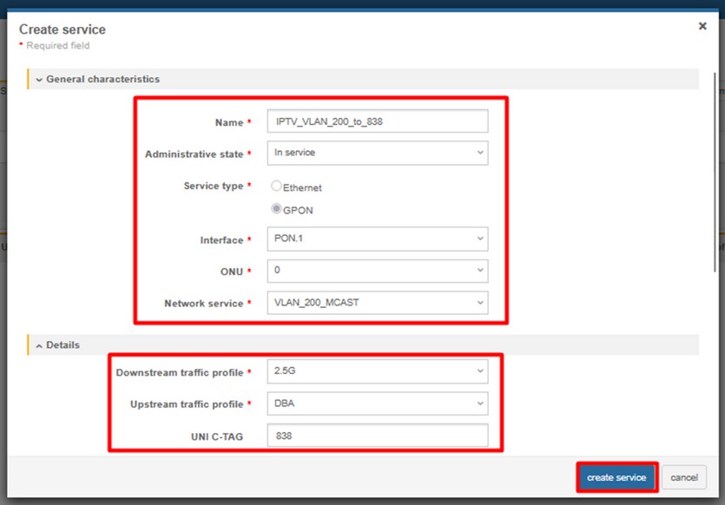Collapse the General characteristics section
Screen dimensions: 725x505
(39, 80)
